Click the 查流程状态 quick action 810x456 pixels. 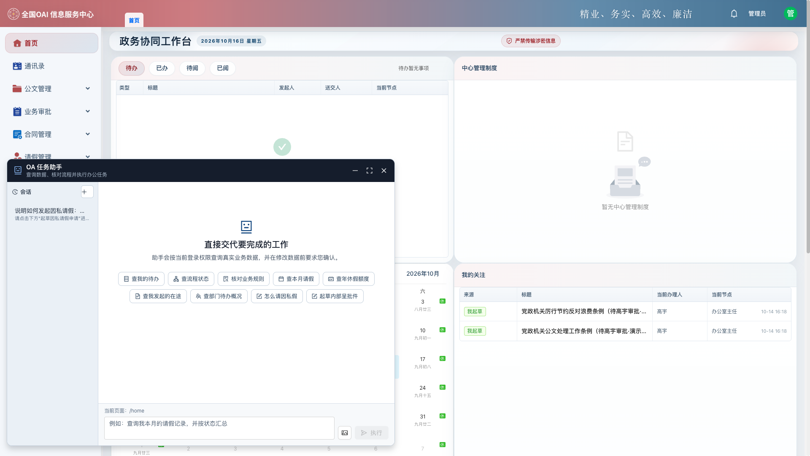point(191,279)
